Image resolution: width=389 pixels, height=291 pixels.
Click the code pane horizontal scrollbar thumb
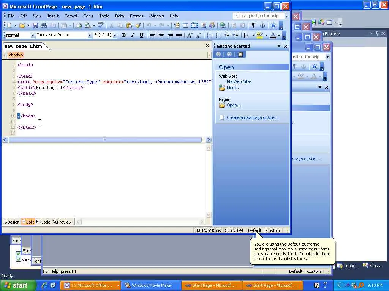pos(105,140)
